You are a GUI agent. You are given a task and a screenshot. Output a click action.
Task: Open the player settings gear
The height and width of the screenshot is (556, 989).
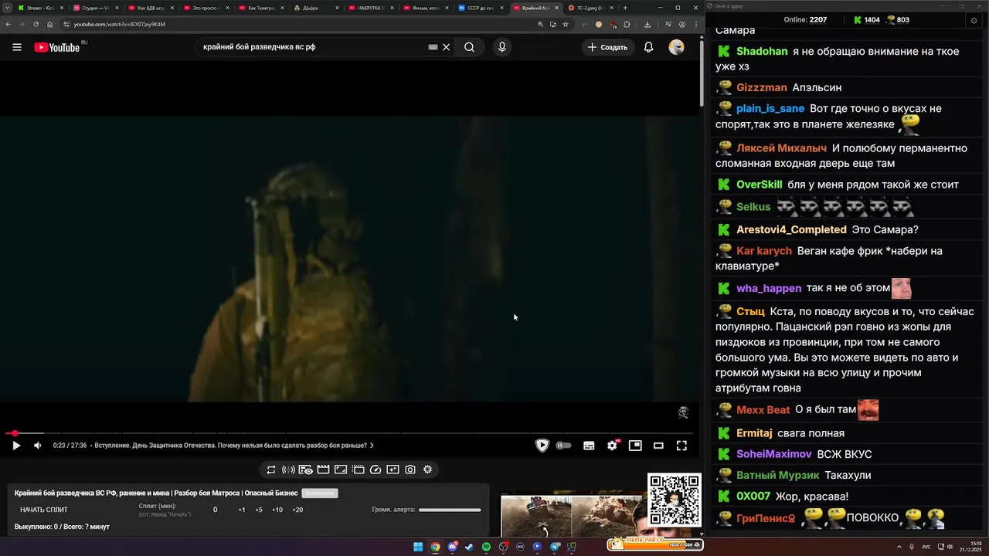pyautogui.click(x=612, y=446)
